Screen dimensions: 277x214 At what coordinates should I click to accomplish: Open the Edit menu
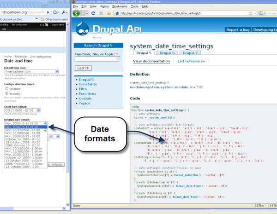point(84,6)
